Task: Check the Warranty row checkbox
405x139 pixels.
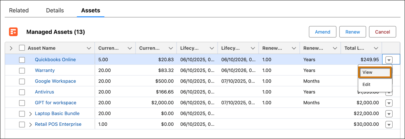Action: point(22,71)
